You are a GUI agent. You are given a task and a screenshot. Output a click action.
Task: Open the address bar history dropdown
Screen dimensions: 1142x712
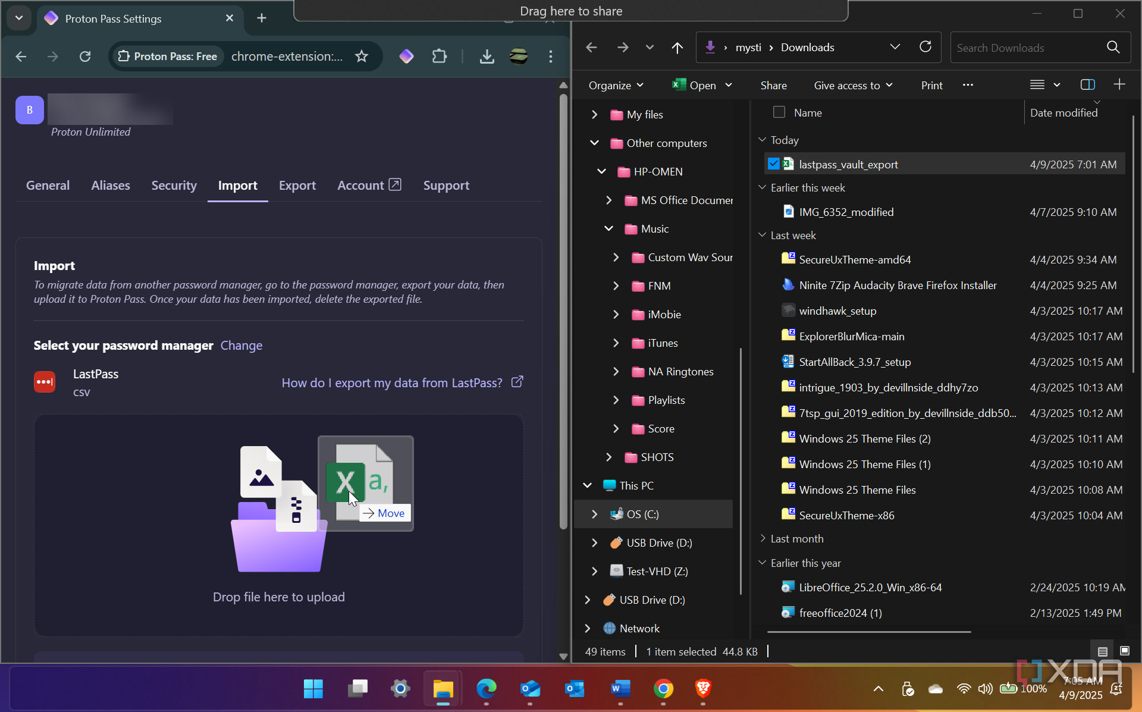(895, 47)
